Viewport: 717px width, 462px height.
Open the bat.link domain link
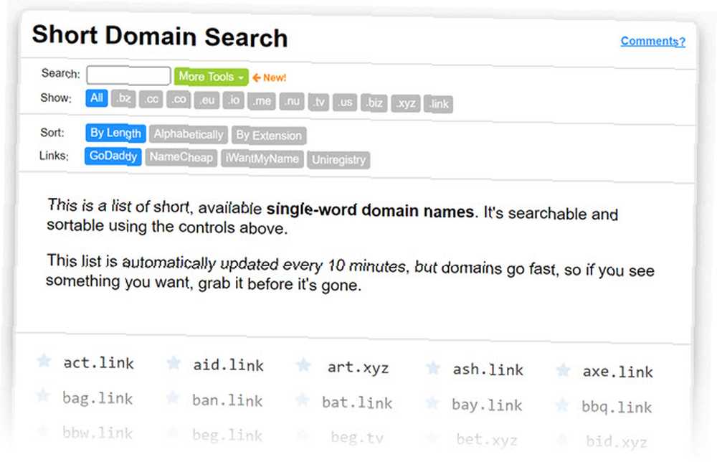click(x=357, y=402)
